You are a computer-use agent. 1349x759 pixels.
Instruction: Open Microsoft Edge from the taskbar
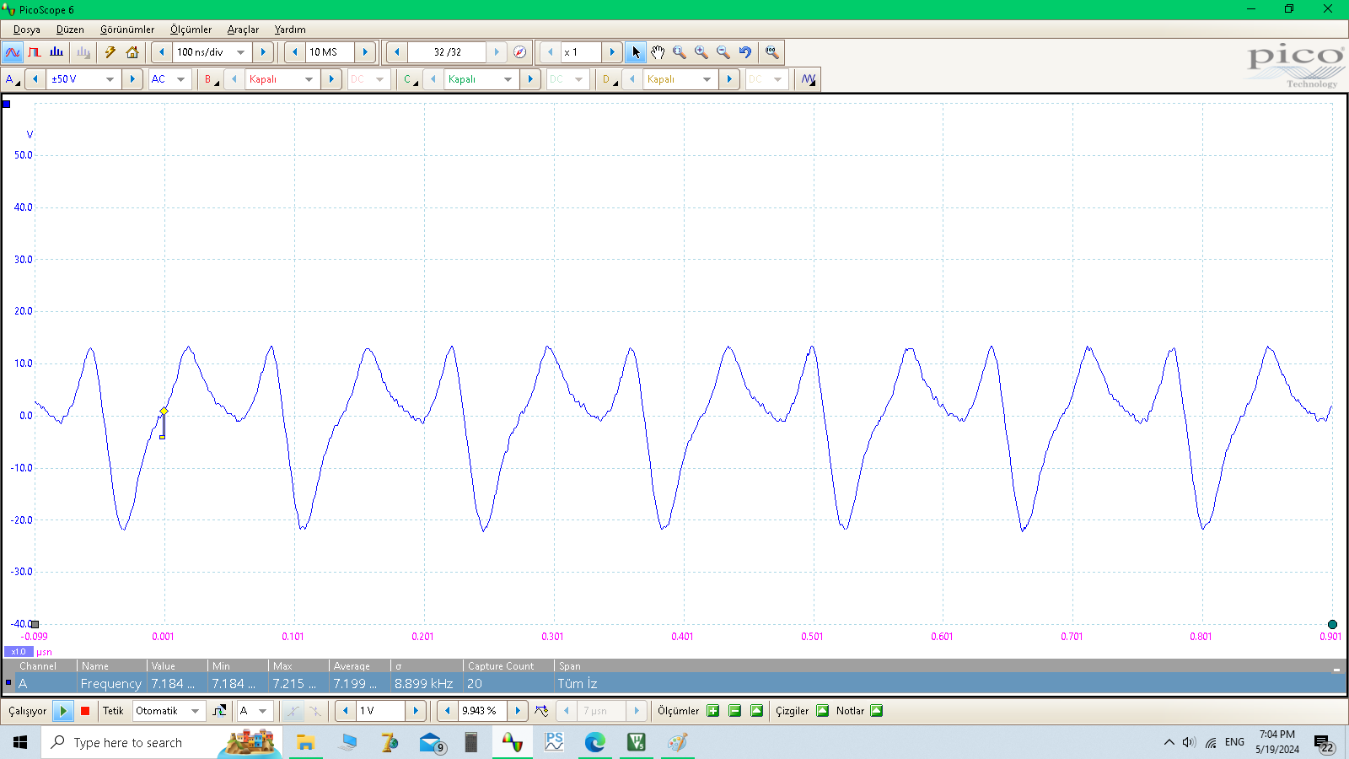point(595,742)
